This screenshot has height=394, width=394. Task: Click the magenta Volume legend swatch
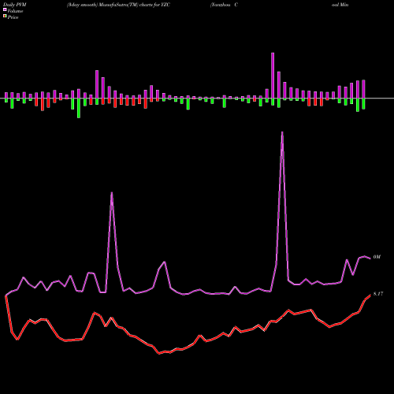(5, 9)
